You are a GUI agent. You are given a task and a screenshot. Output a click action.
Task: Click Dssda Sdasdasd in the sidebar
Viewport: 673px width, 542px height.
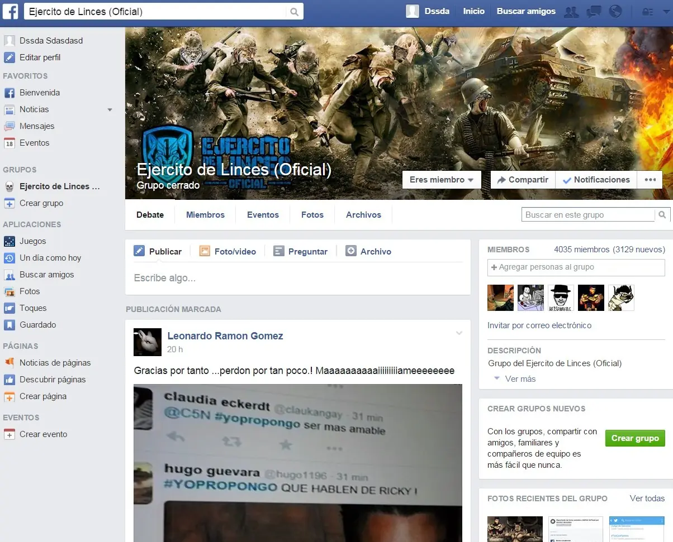(51, 41)
